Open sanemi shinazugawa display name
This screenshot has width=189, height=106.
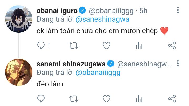click(71, 64)
